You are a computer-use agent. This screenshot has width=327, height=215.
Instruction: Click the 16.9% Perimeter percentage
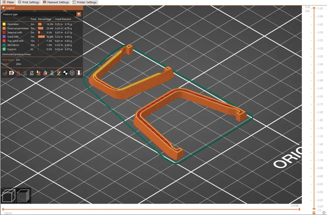point(50,24)
